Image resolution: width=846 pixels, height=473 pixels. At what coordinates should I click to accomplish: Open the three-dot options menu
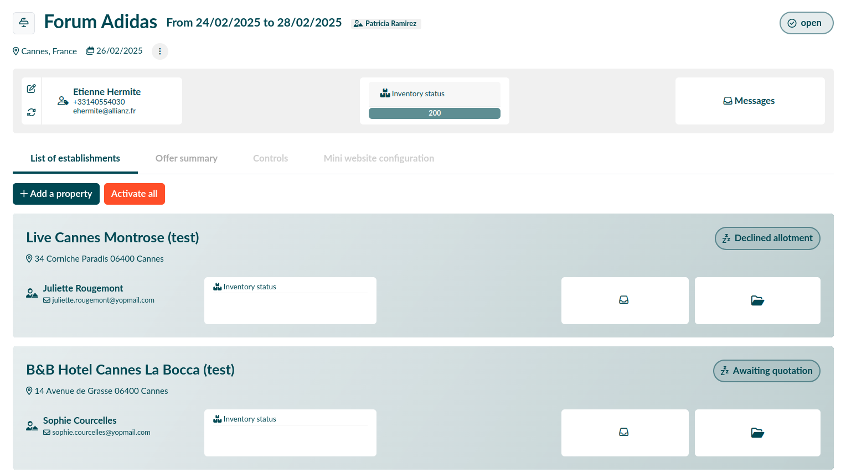(160, 51)
